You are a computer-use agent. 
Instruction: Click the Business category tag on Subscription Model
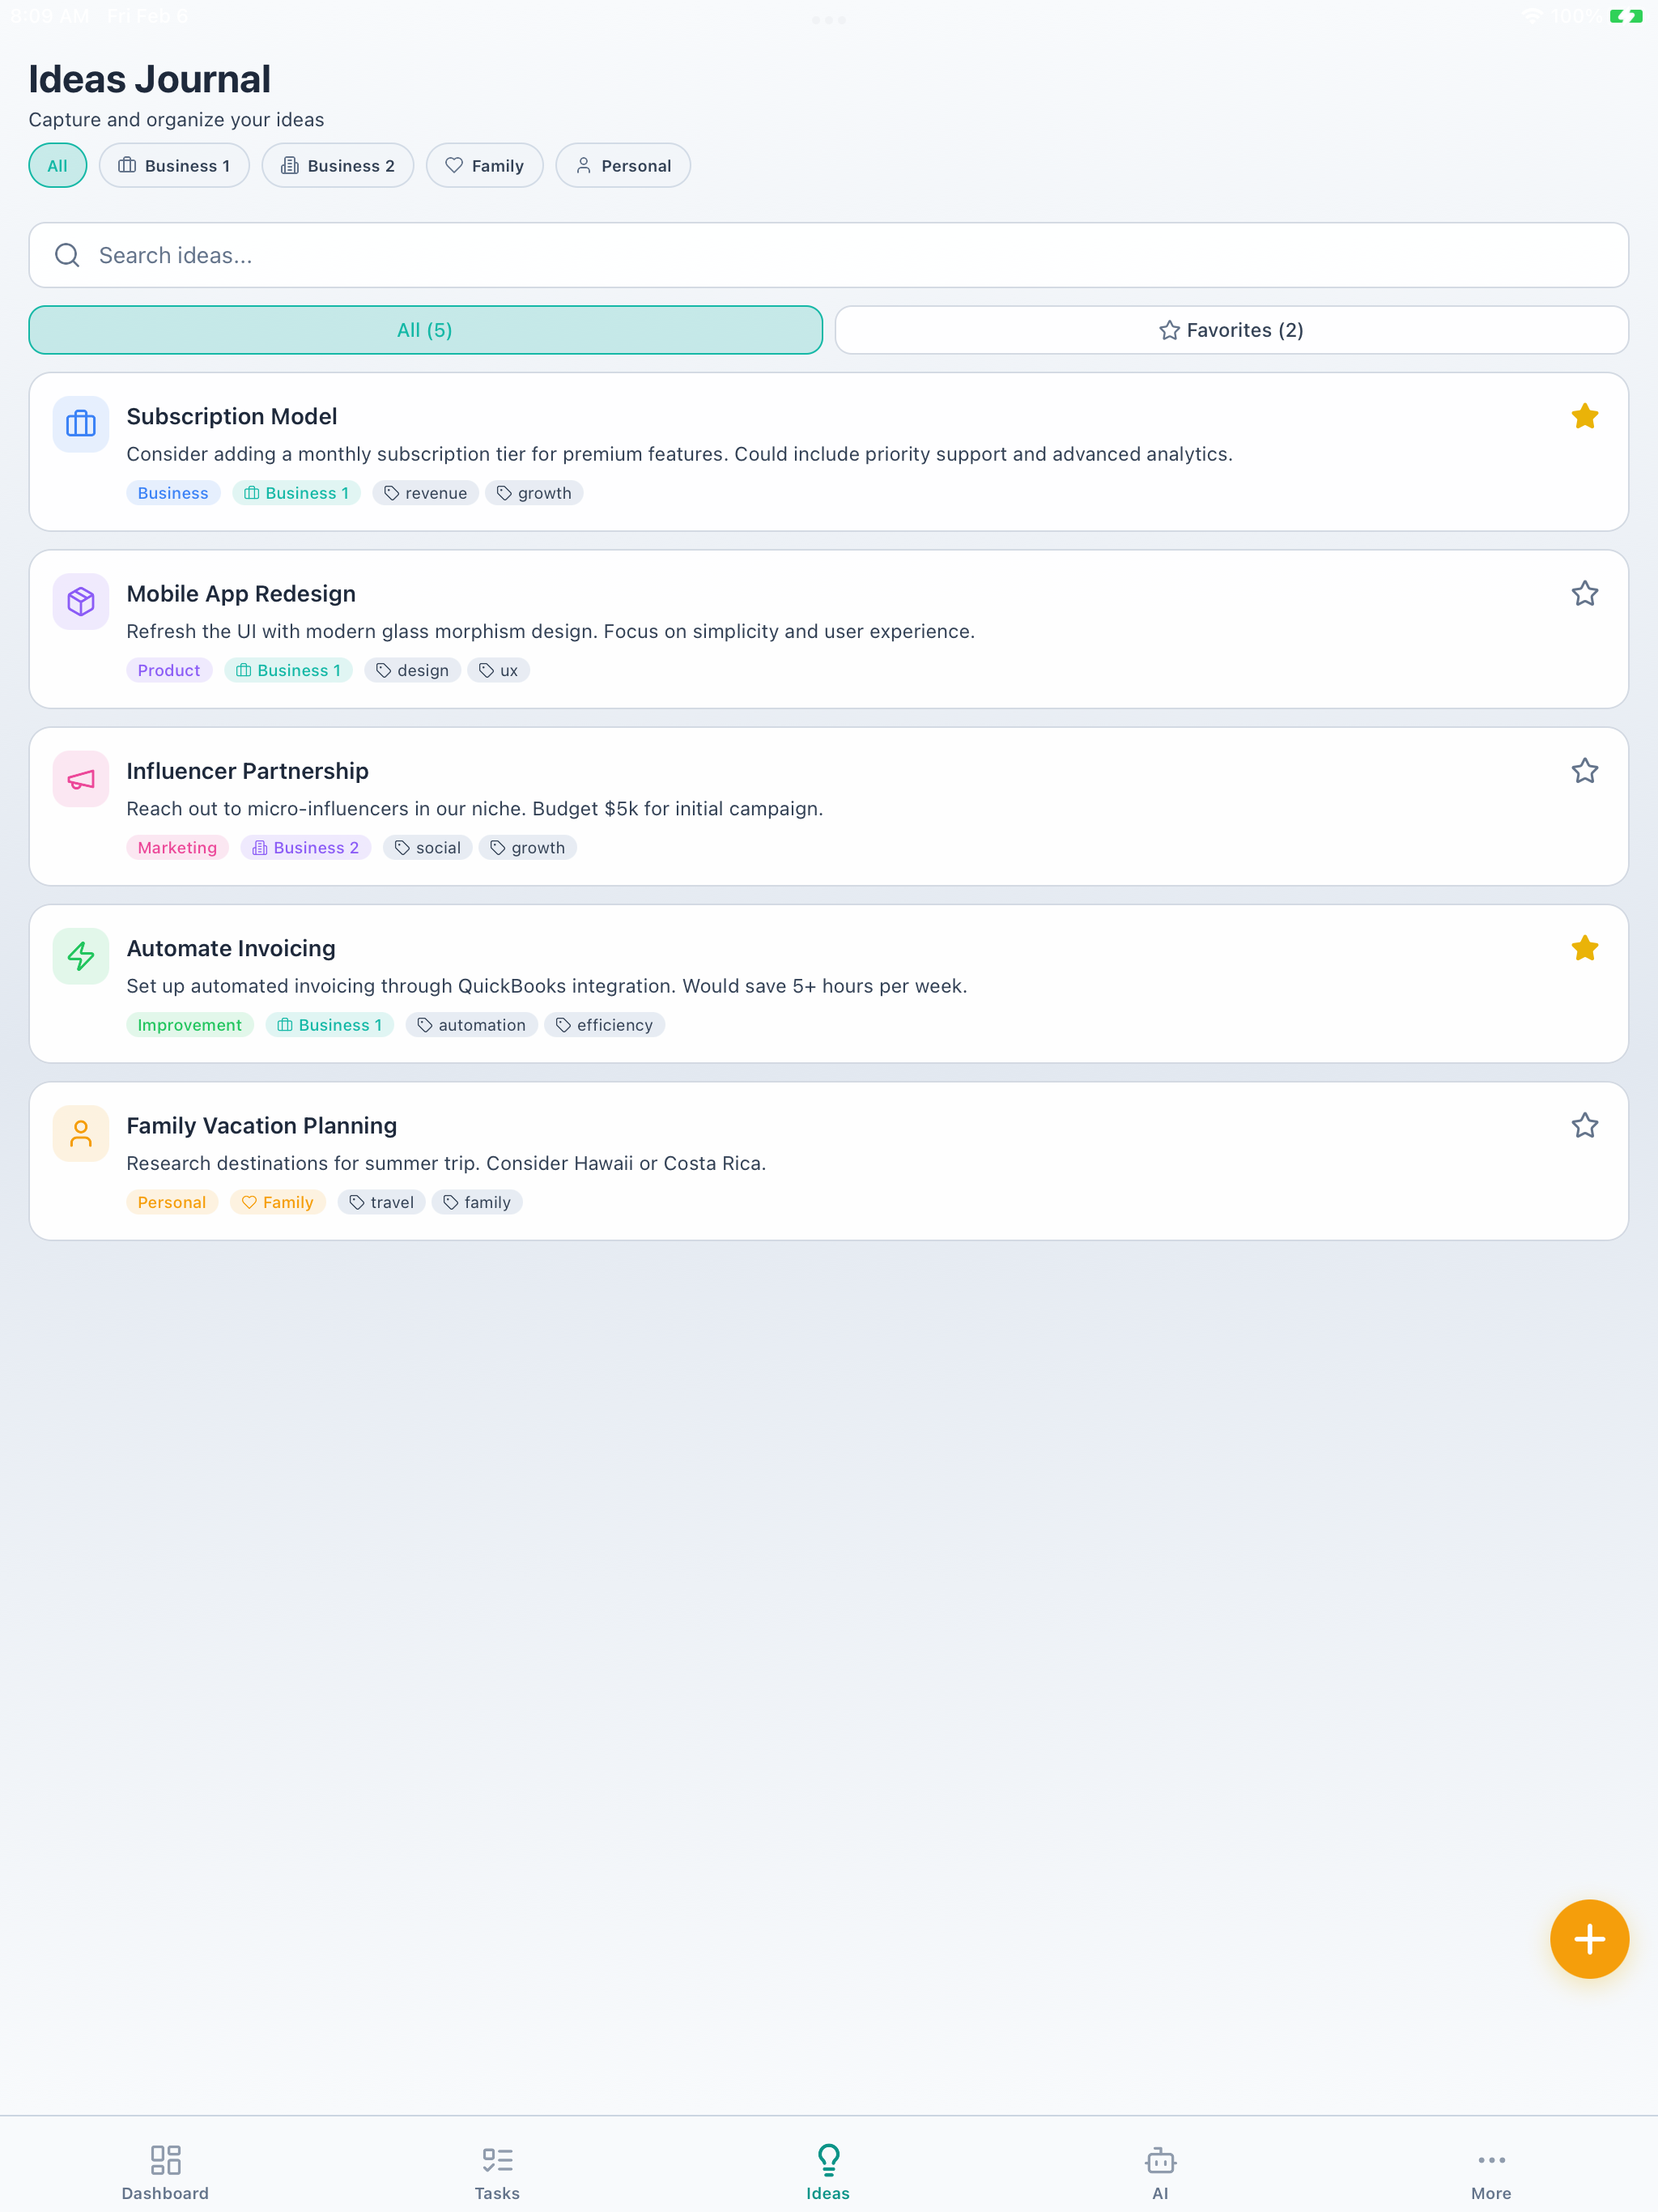[x=173, y=493]
